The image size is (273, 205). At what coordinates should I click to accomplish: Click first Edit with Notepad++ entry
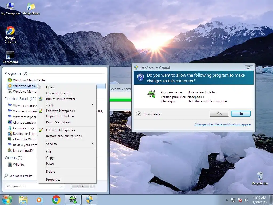(x=66, y=111)
